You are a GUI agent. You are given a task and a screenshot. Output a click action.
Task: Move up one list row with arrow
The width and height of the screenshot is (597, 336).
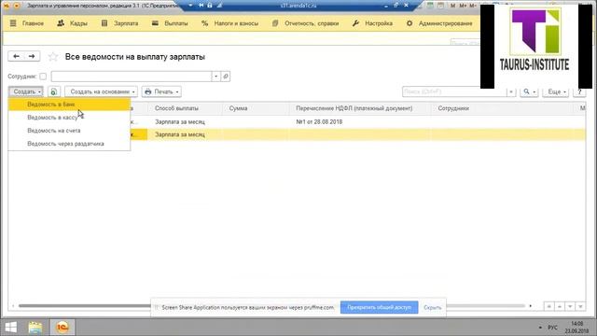click(x=560, y=306)
